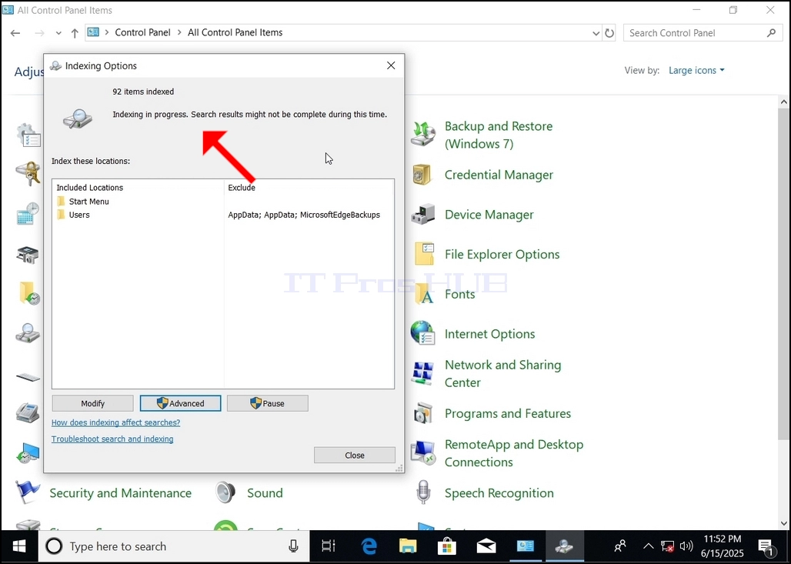Click the Control Panel breadcrumb

(x=143, y=32)
